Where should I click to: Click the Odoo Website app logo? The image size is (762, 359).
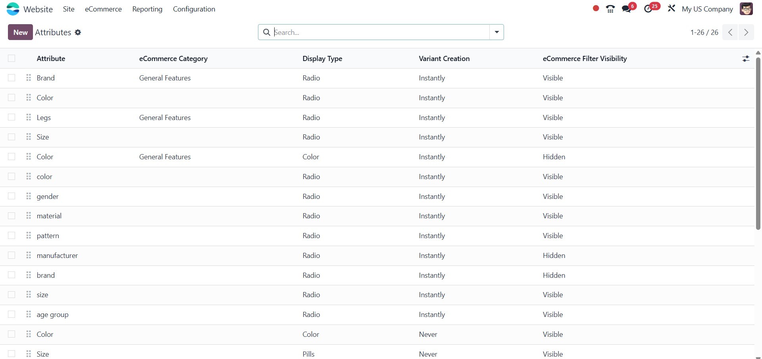tap(13, 9)
